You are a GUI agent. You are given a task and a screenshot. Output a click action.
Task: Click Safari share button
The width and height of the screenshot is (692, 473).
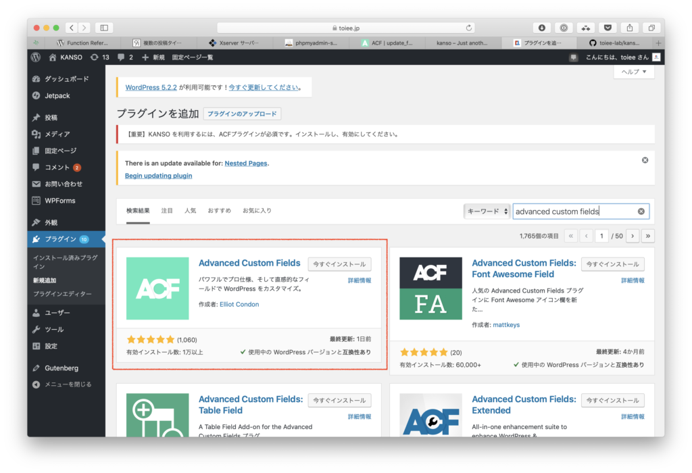(x=630, y=28)
